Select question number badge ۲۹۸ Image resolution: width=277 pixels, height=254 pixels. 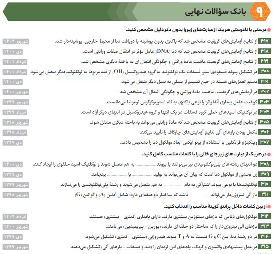(x=264, y=51)
